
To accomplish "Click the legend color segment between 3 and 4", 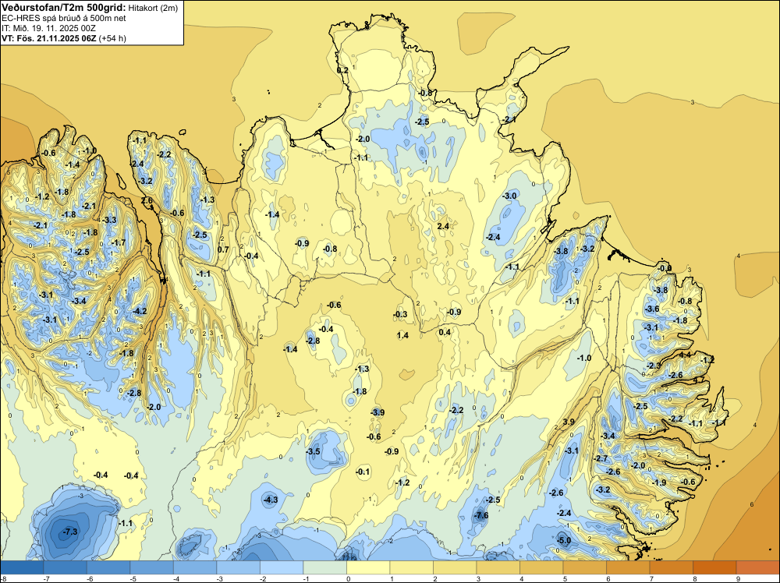I will (x=498, y=567).
